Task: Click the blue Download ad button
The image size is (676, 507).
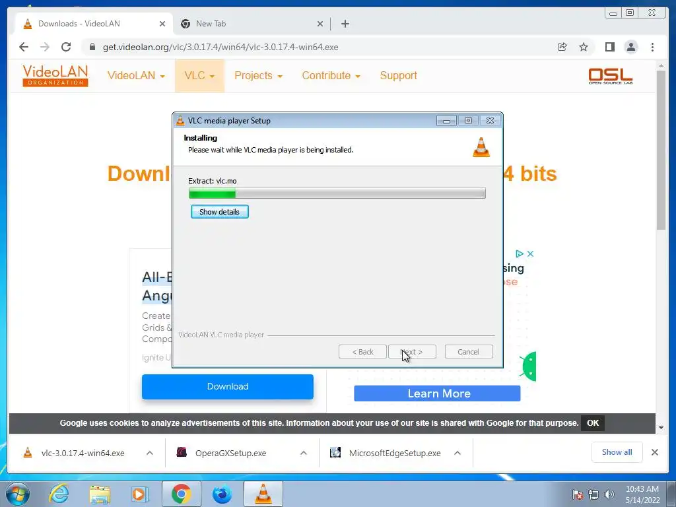Action: [228, 386]
